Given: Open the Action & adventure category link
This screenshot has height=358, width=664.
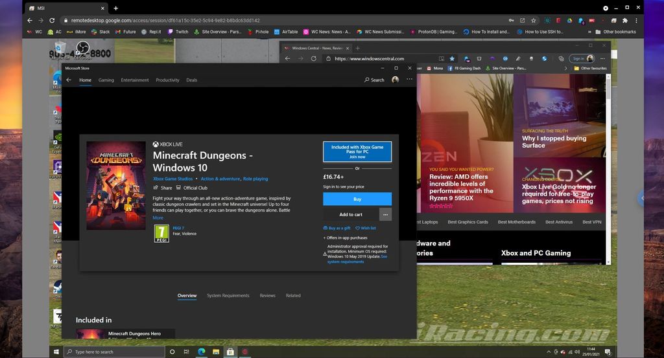Looking at the screenshot, I should [220, 179].
